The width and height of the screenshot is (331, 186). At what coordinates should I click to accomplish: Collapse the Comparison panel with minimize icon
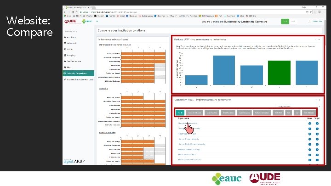(316, 100)
